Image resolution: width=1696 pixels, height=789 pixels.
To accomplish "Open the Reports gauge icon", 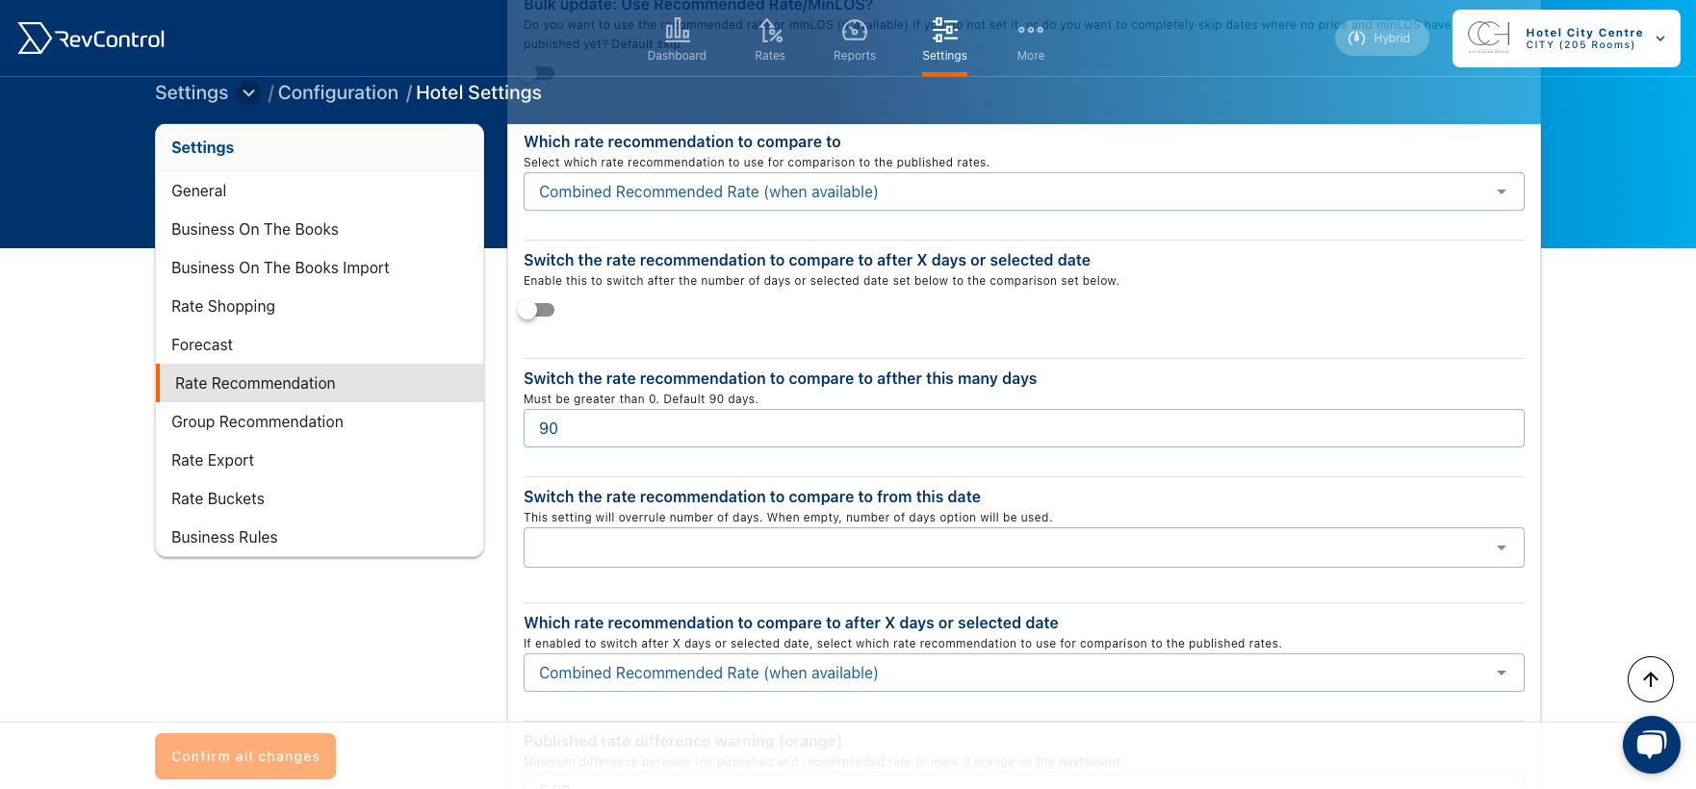I will [x=855, y=31].
